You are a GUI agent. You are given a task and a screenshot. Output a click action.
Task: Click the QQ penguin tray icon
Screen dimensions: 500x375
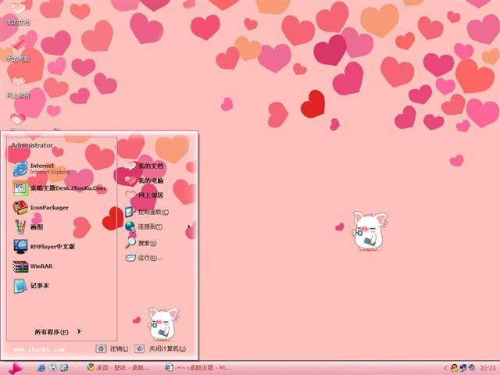455,368
